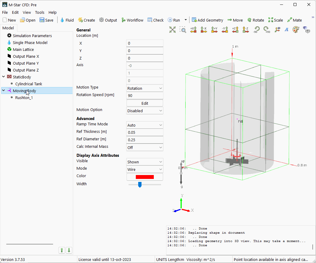Click the Check toolbar button
316x263 pixels.
pos(155,20)
